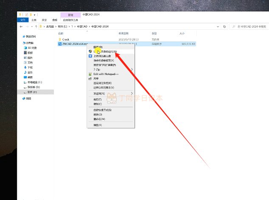Sort by the 修改日期 column header

tap(123, 33)
